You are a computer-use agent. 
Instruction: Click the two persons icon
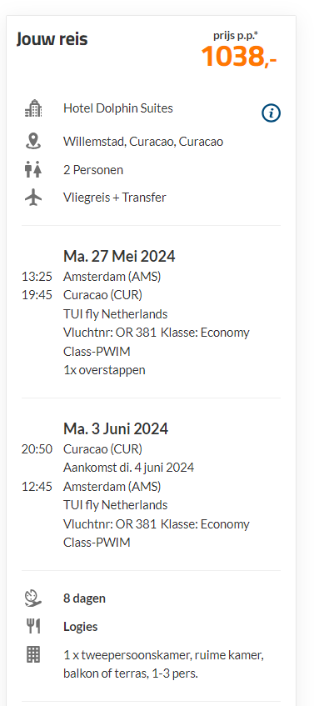tap(33, 170)
